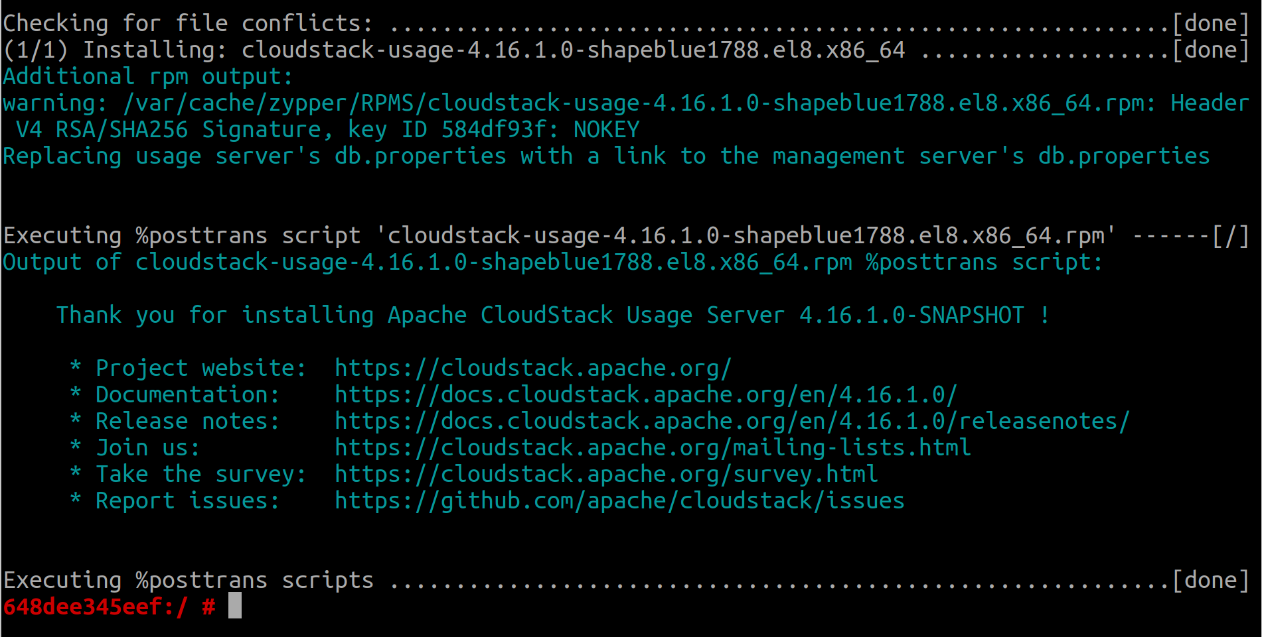
Task: Click '4.16.1.0-SNAPSHOT' version text
Action: coord(911,315)
